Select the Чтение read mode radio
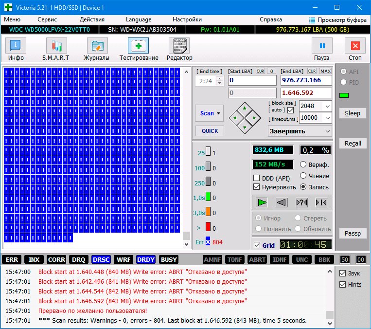This screenshot has width=371, height=329. tap(303, 176)
